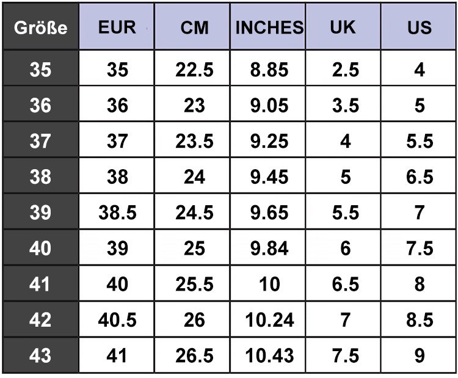
Task: Click the 22.5 CM cell
Action: [194, 70]
